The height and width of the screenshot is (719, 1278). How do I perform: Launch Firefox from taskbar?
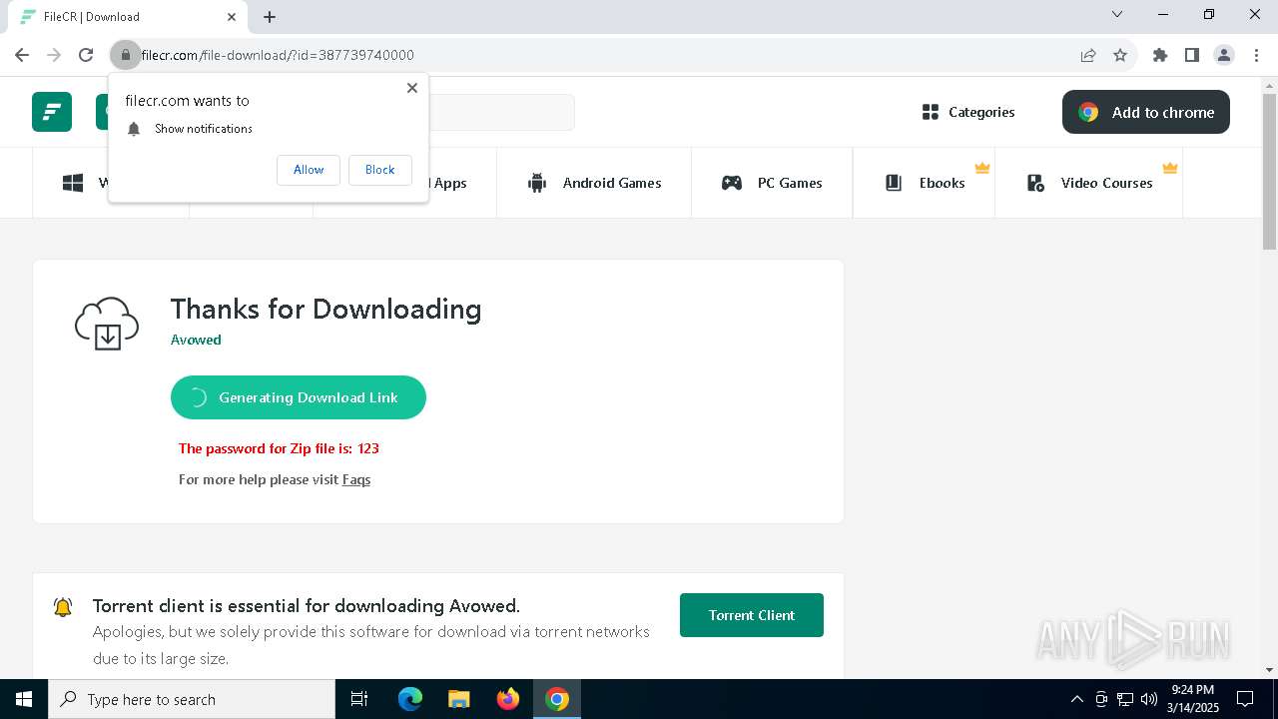coord(508,699)
